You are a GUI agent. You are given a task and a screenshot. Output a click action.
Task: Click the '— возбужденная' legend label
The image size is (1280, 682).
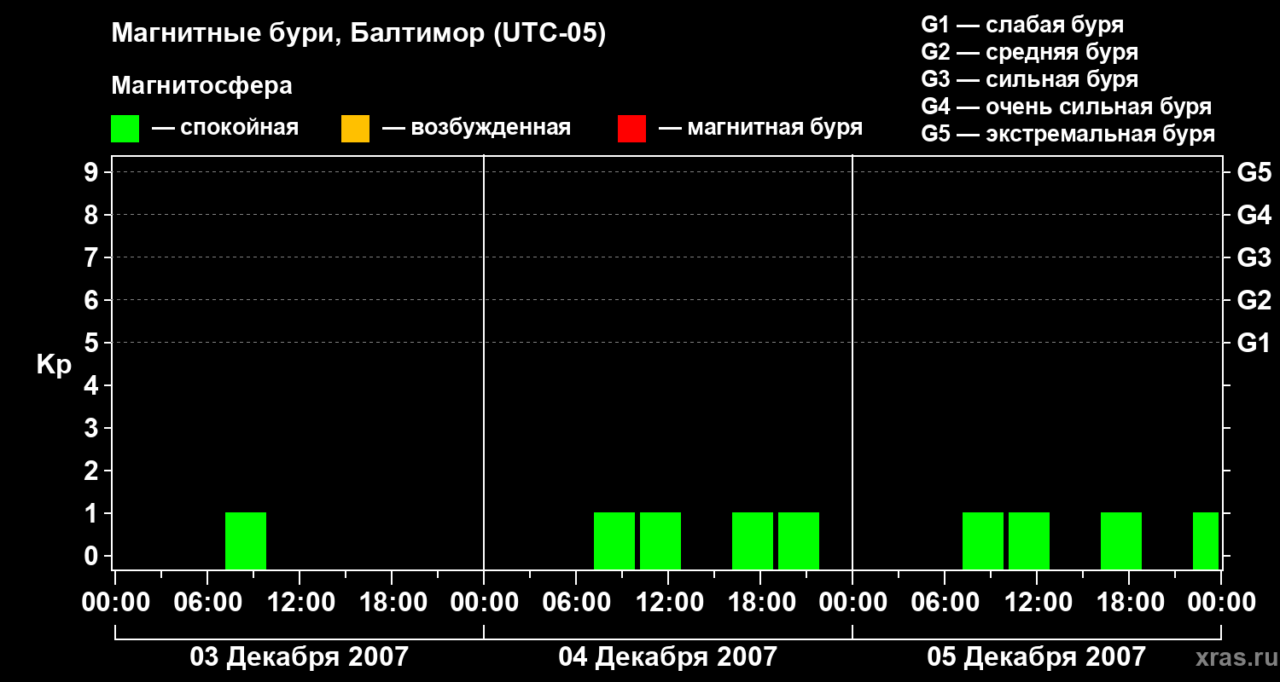tap(476, 128)
